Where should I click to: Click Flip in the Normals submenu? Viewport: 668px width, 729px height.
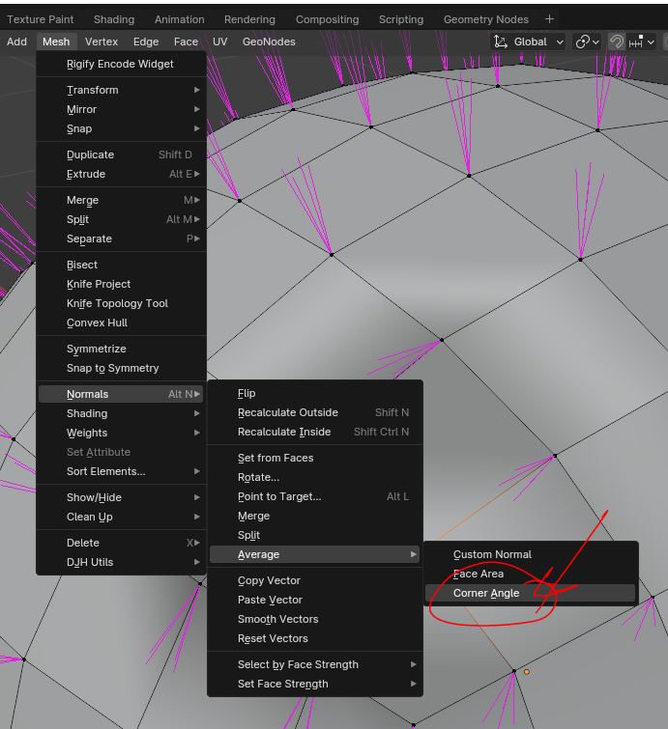pos(247,393)
